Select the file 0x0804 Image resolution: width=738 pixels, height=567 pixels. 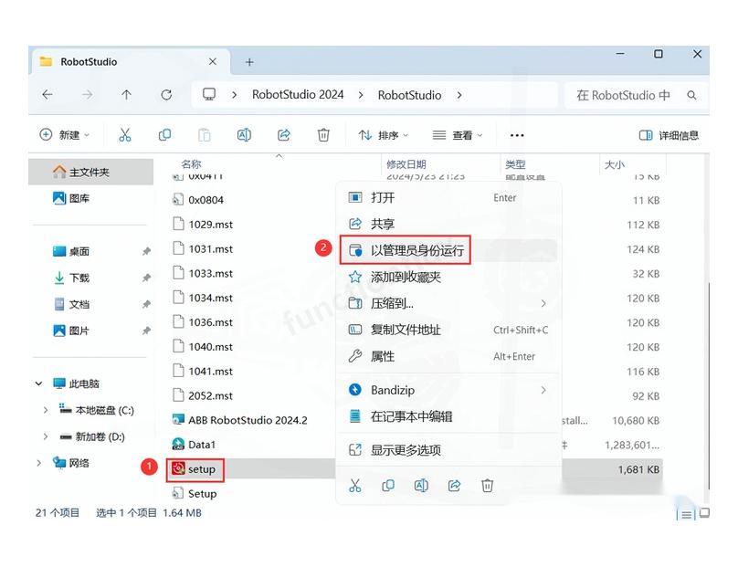[x=197, y=200]
